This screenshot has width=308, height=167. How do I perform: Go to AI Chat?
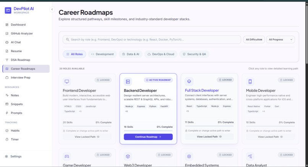click(26, 42)
